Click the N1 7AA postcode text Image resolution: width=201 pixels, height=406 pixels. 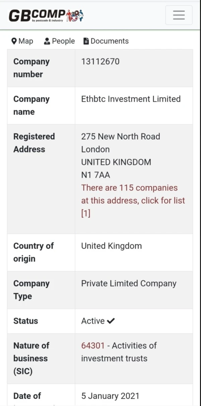click(x=95, y=175)
